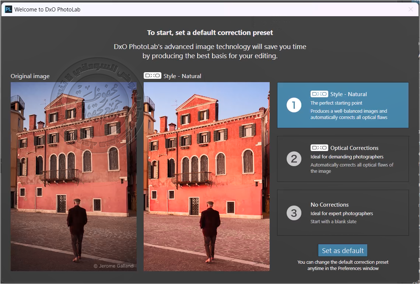Click the number 3 circle icon
This screenshot has width=420, height=284.
click(294, 213)
